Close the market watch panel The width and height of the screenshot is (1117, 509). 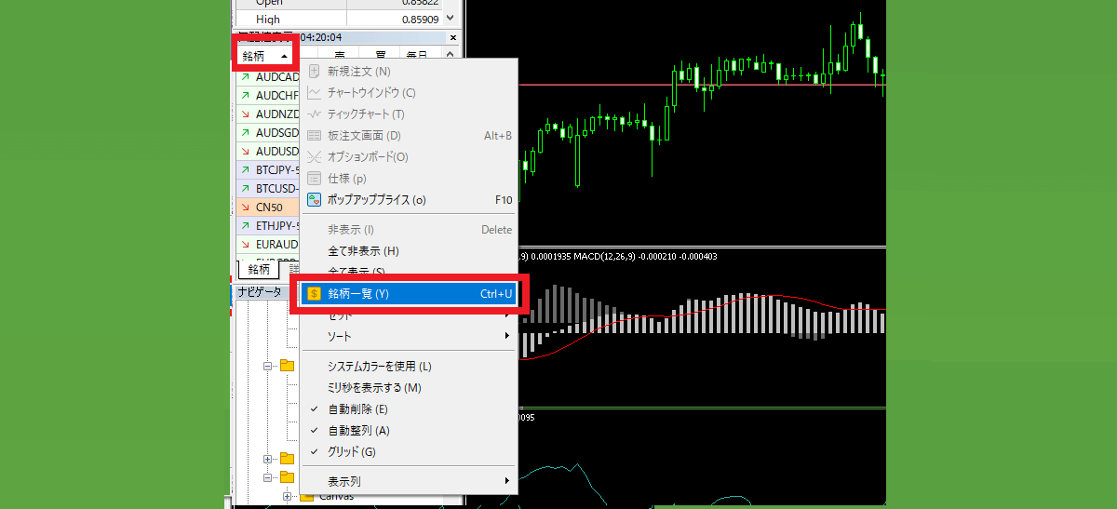coord(453,37)
